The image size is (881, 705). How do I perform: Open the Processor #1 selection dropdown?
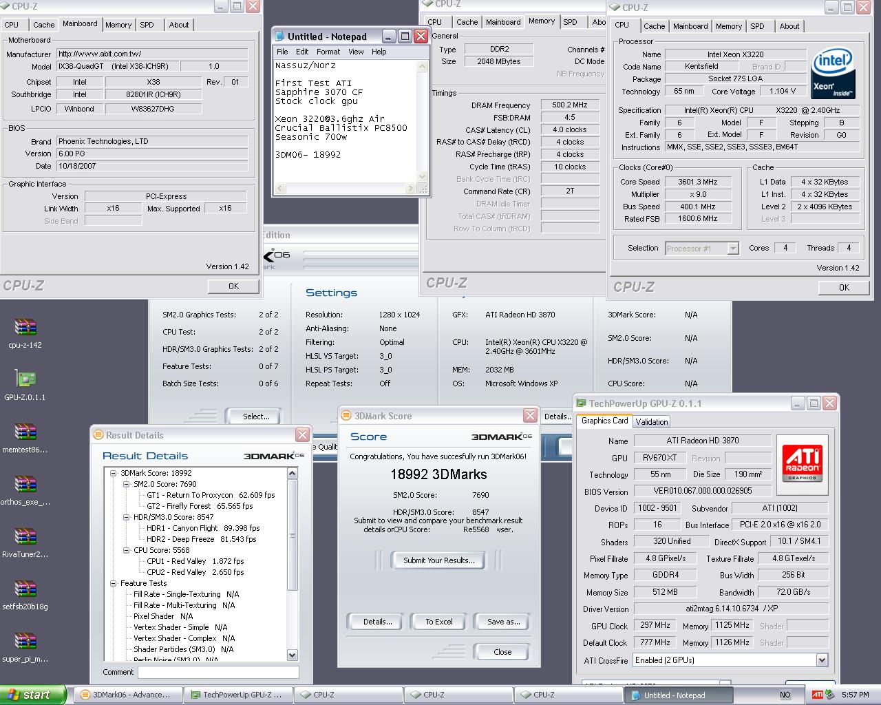coord(733,249)
